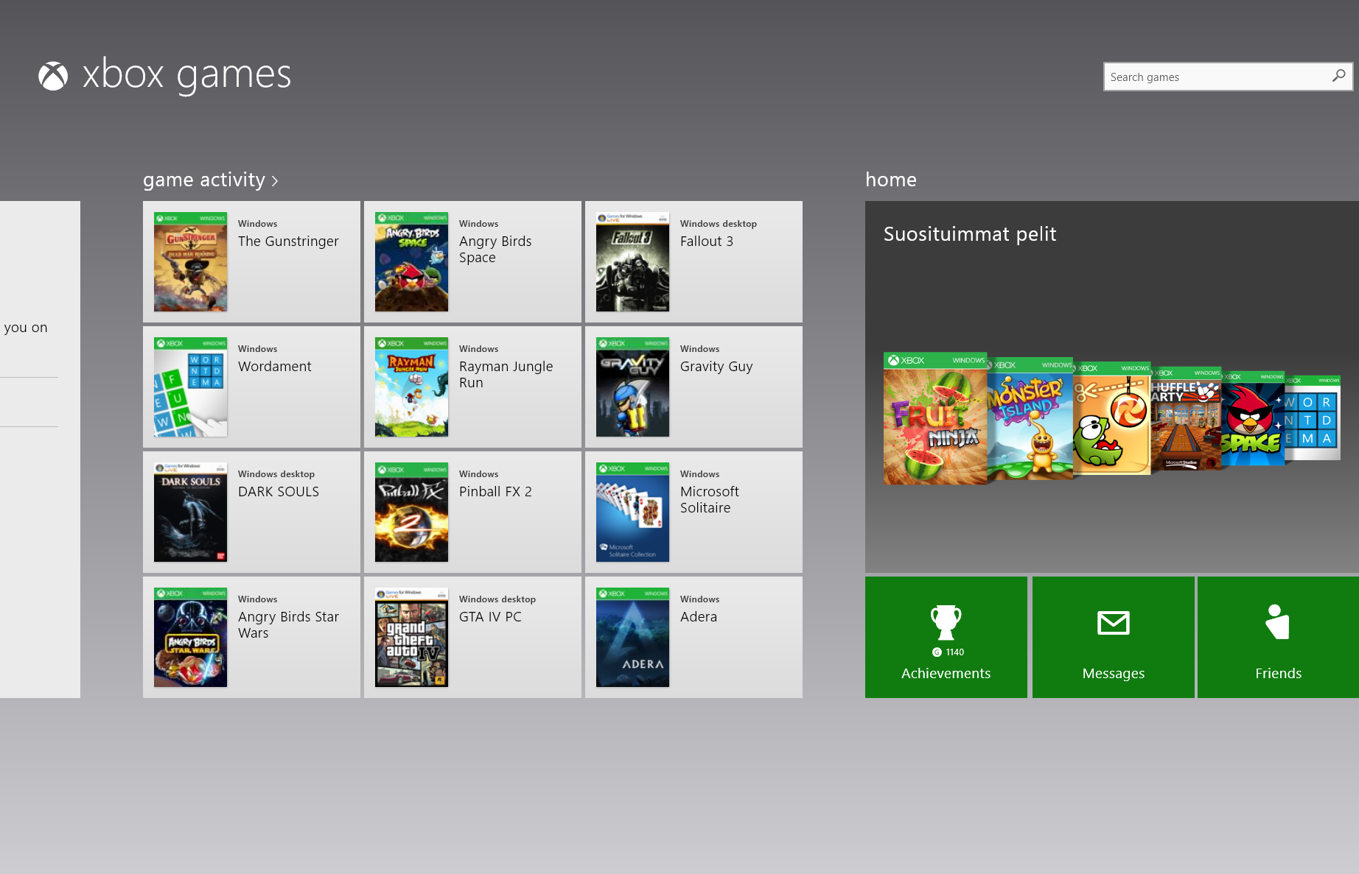Open the Suosituimmat pelit heading
1359x874 pixels.
[970, 234]
